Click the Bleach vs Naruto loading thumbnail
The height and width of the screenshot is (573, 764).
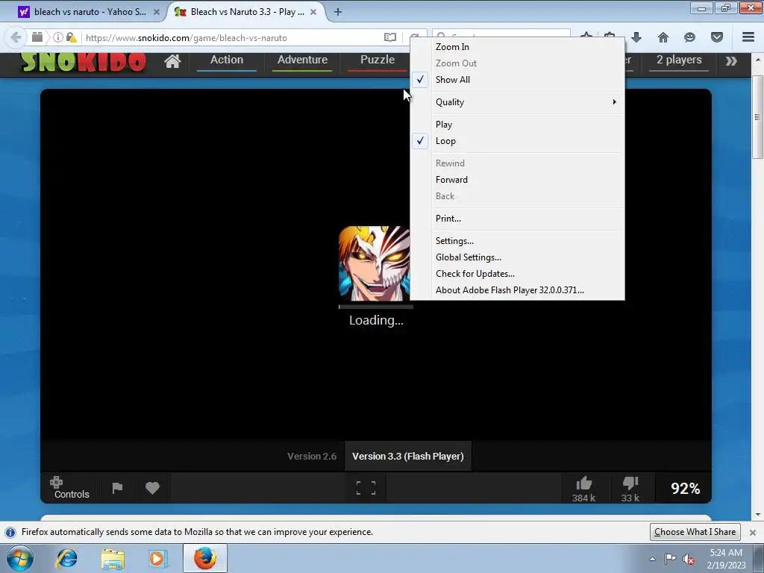click(375, 263)
